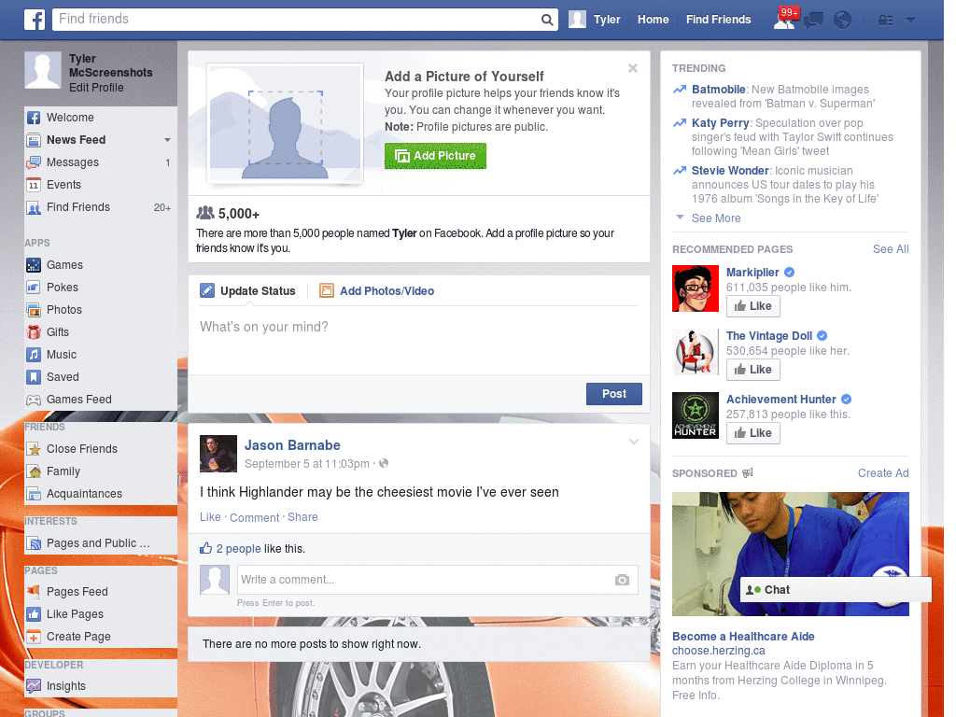Open Tyler profile in top bar
The width and height of the screenshot is (956, 717).
coord(595,20)
